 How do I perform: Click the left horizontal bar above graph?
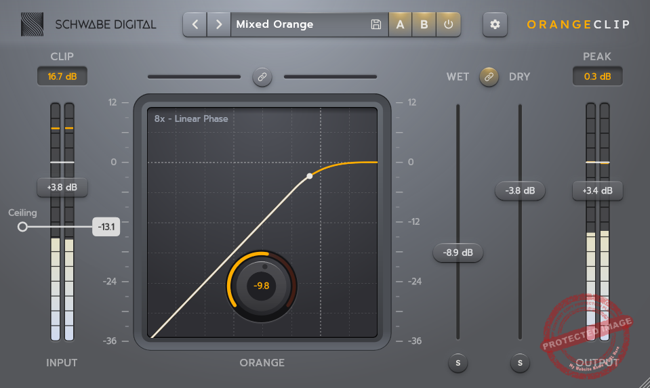tap(194, 77)
